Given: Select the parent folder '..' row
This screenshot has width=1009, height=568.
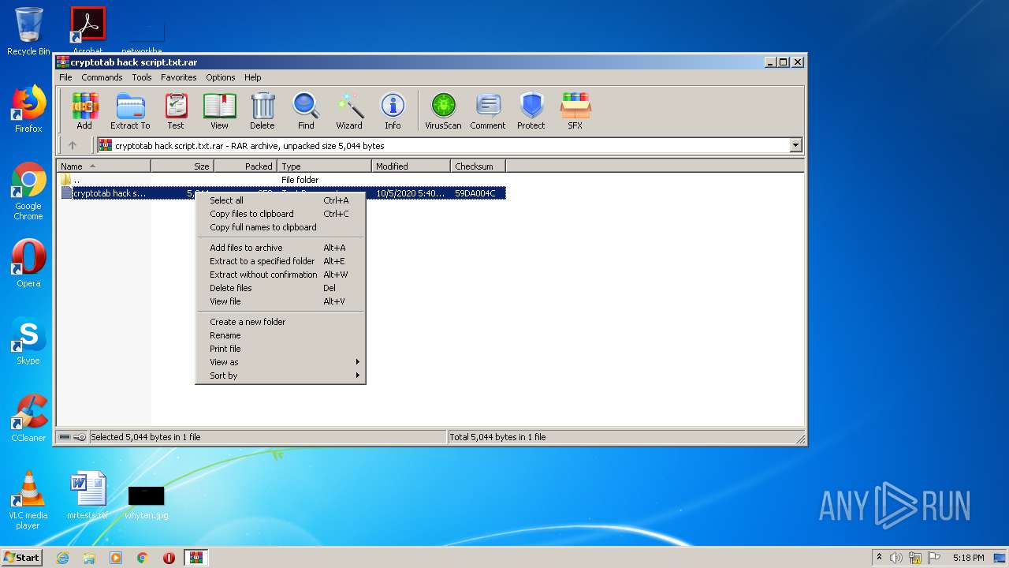Looking at the screenshot, I should coord(281,180).
